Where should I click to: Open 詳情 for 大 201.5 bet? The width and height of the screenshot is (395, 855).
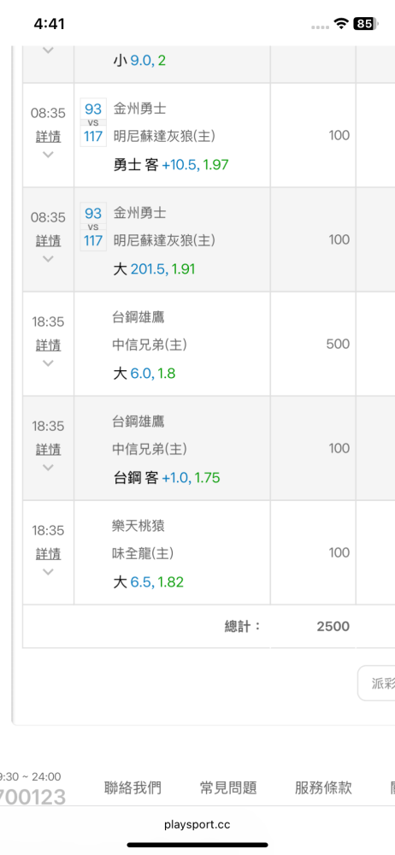click(48, 240)
